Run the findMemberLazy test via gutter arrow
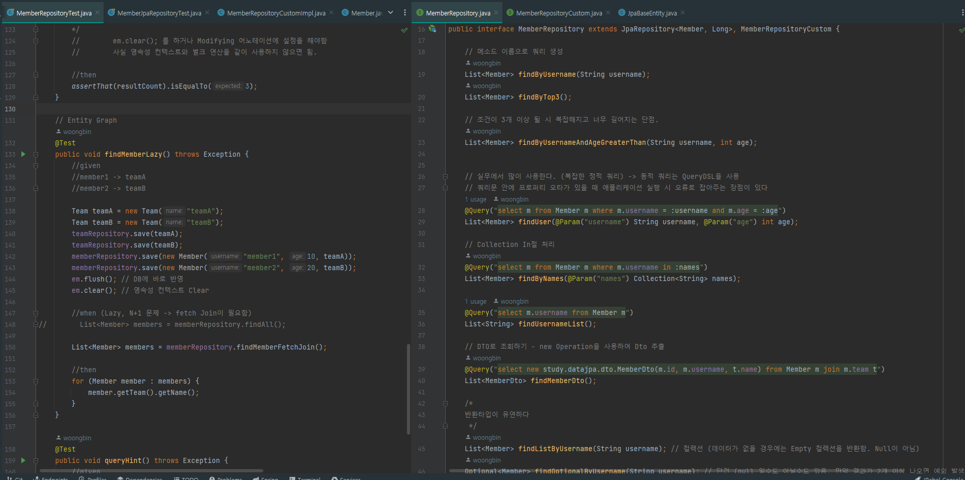The width and height of the screenshot is (965, 480). [x=23, y=154]
